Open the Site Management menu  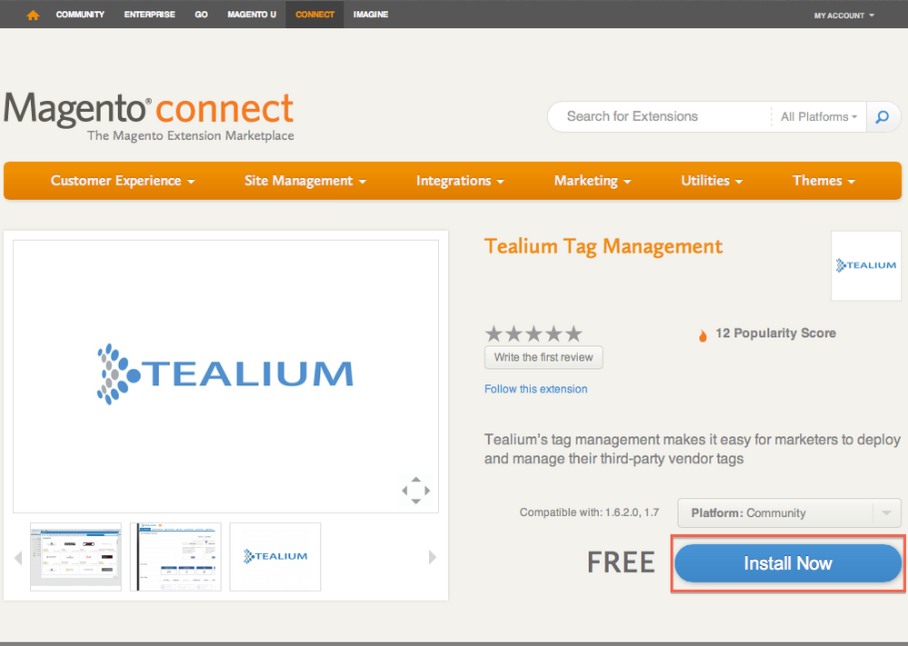305,181
